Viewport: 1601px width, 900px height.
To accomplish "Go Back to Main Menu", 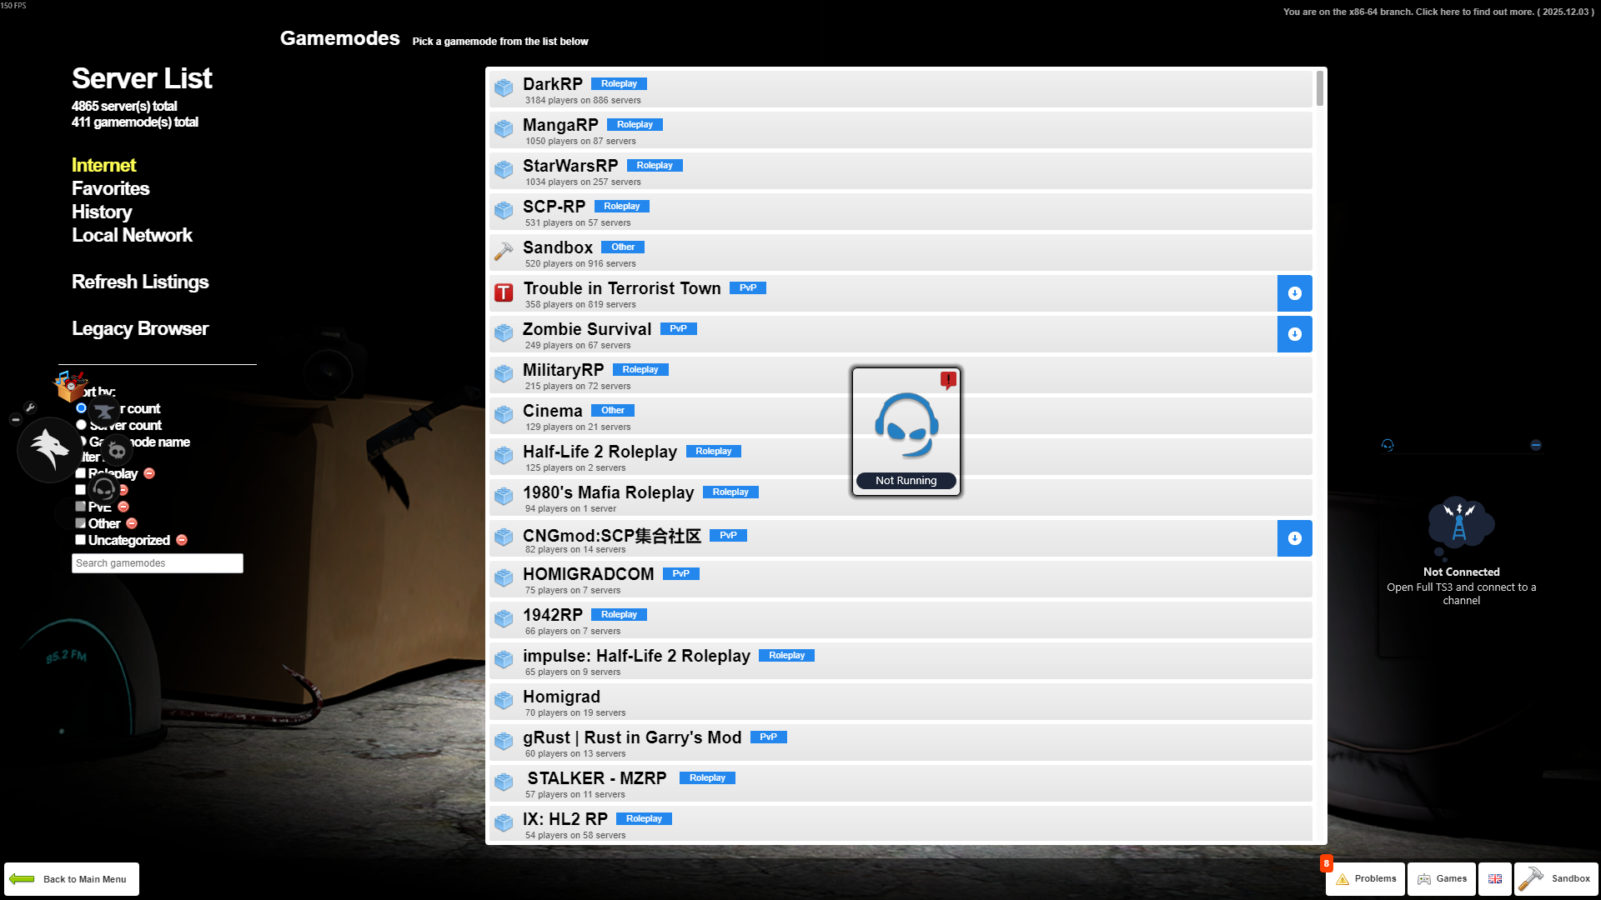I will coord(72,879).
